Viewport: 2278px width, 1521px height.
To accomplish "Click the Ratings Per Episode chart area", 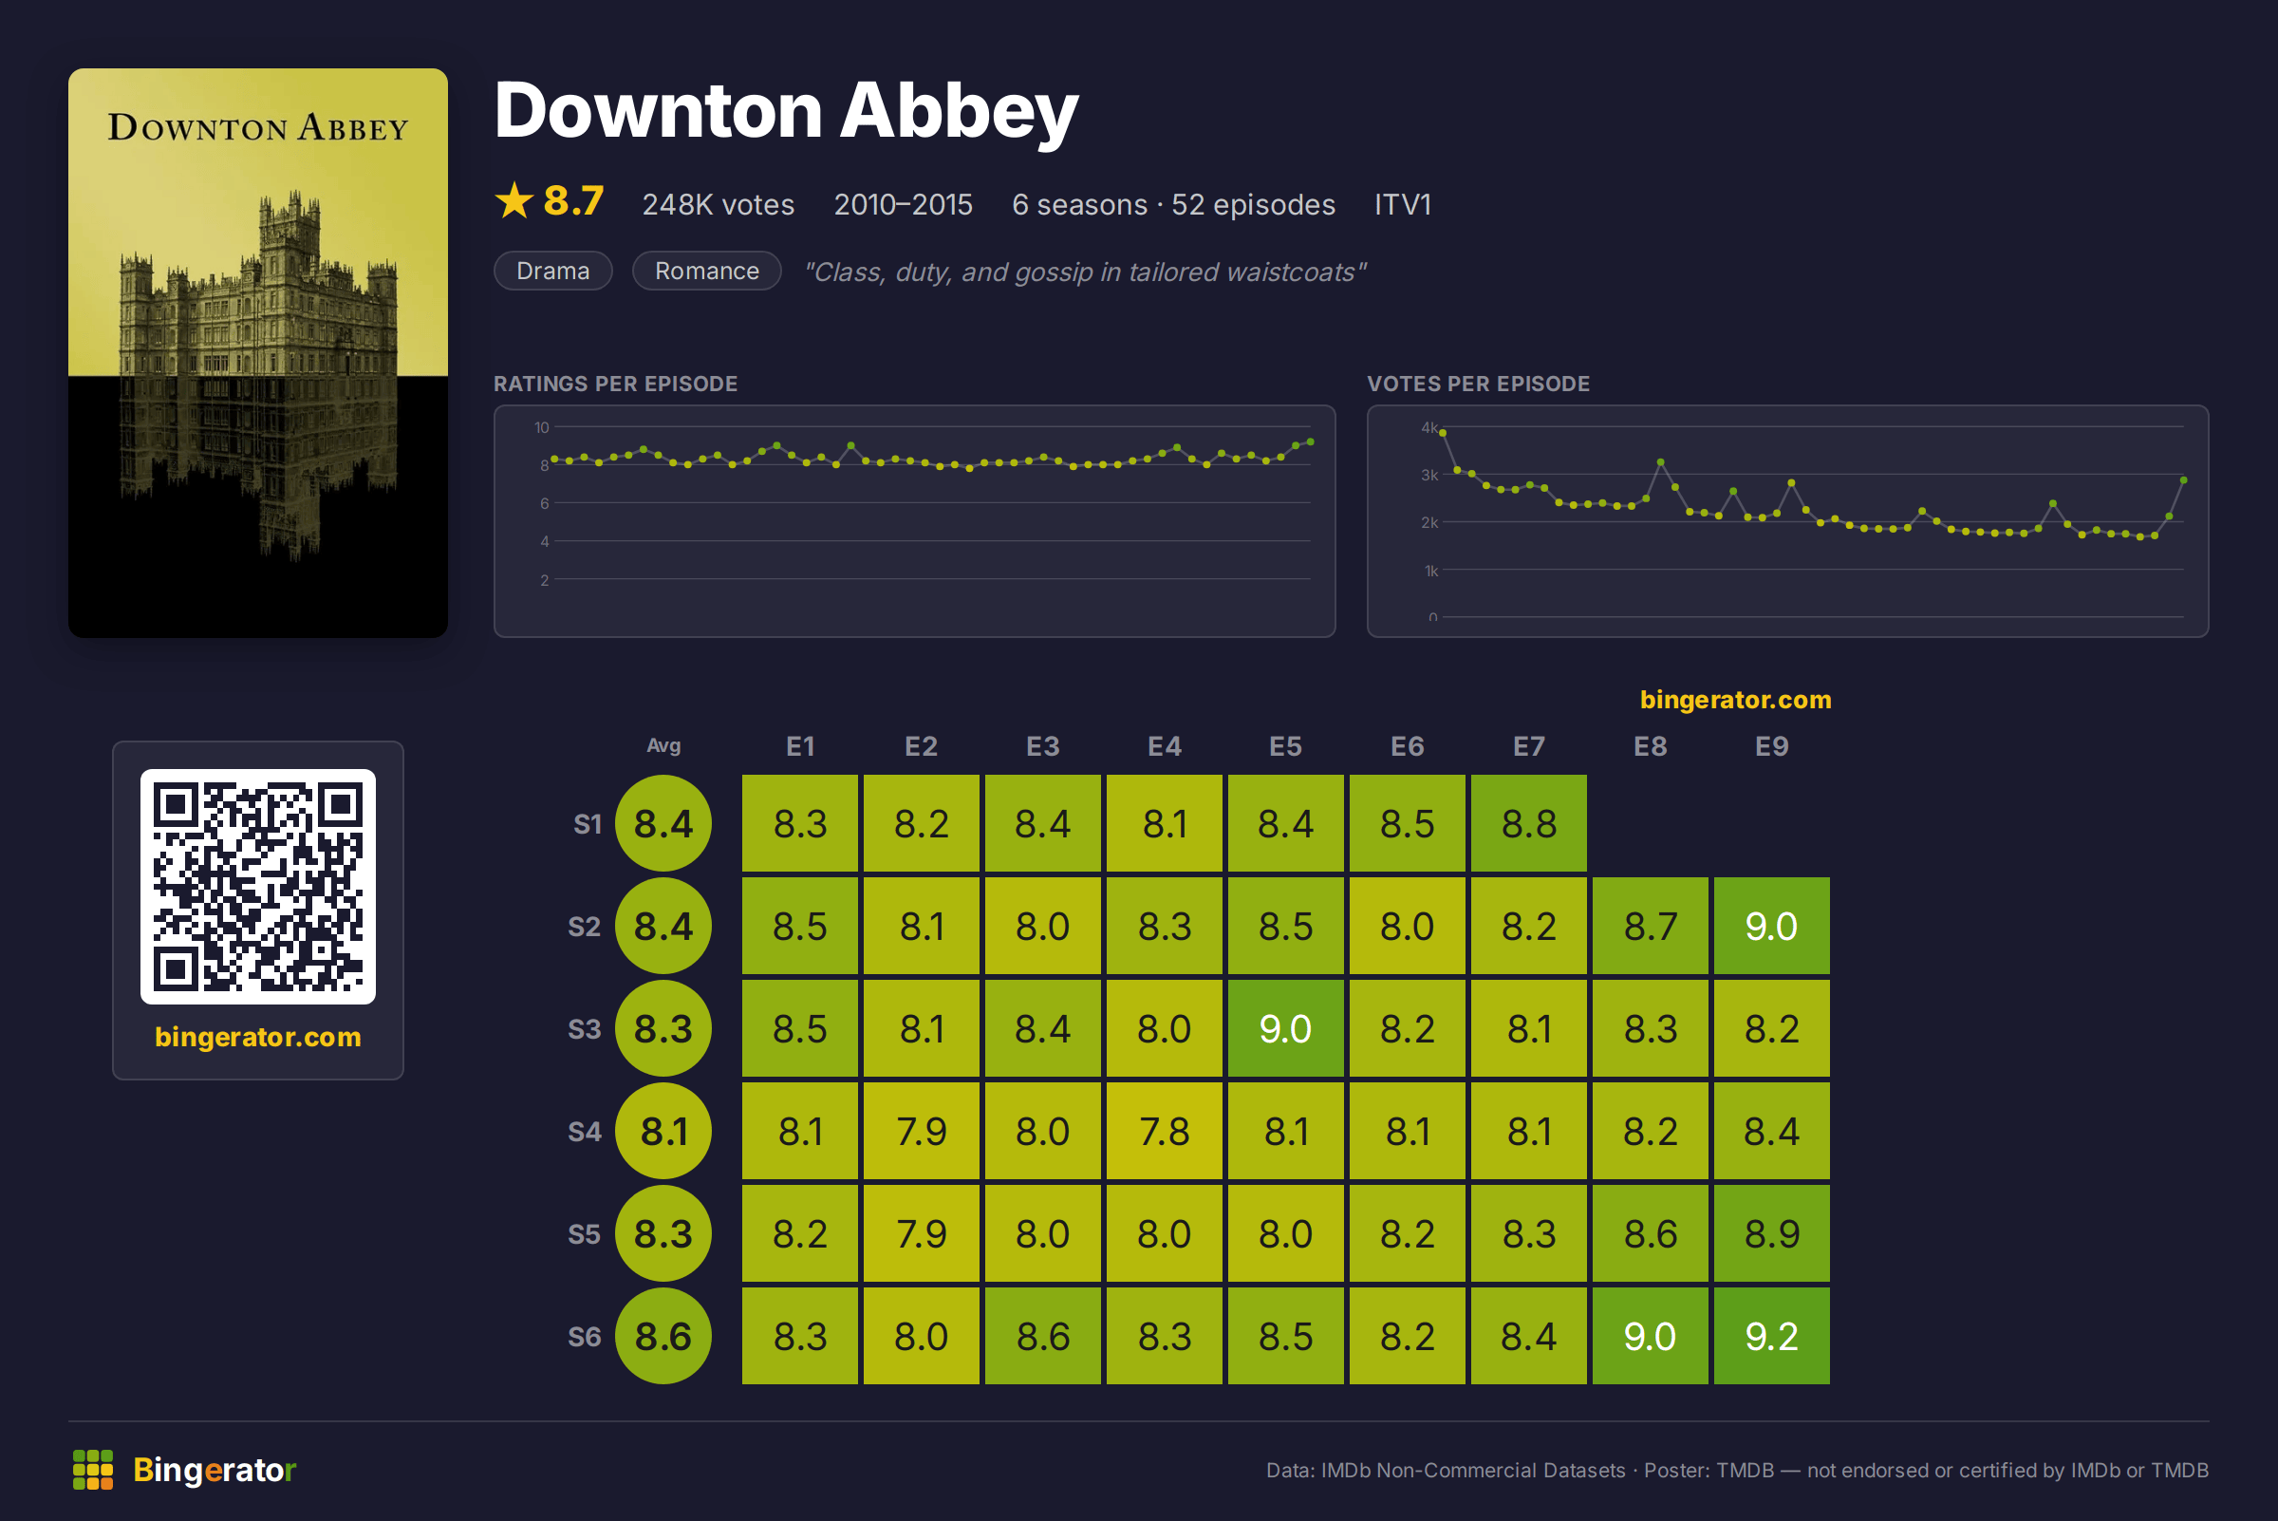I will tap(914, 521).
